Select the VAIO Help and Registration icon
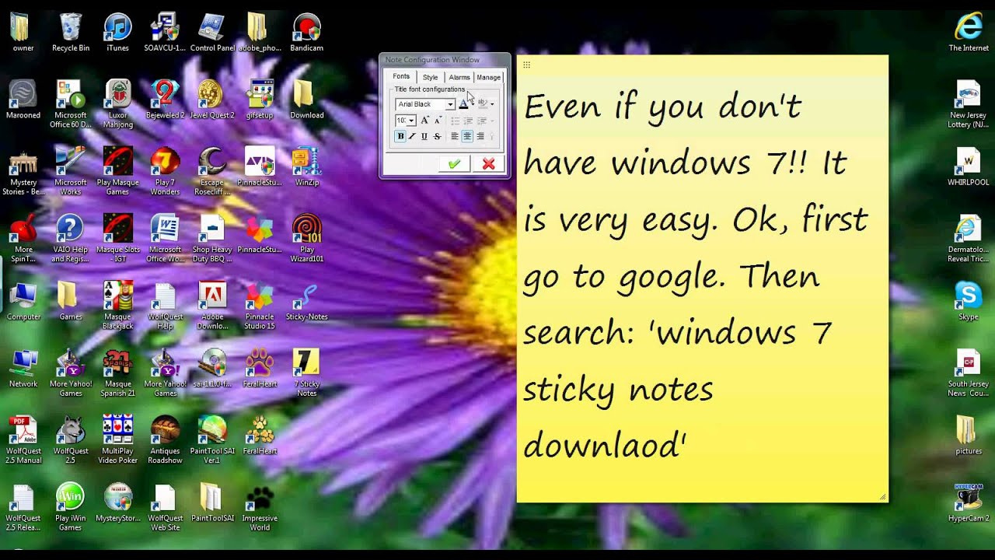 (x=71, y=238)
